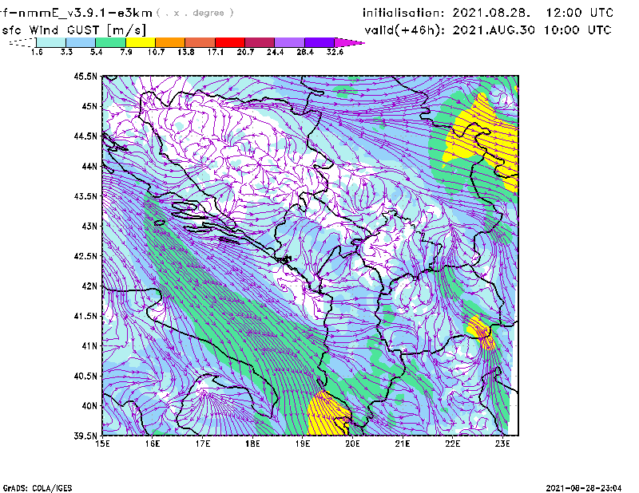Image resolution: width=639 pixels, height=493 pixels.
Task: Click the 41.5N latitude label
Action: pyautogui.click(x=85, y=316)
